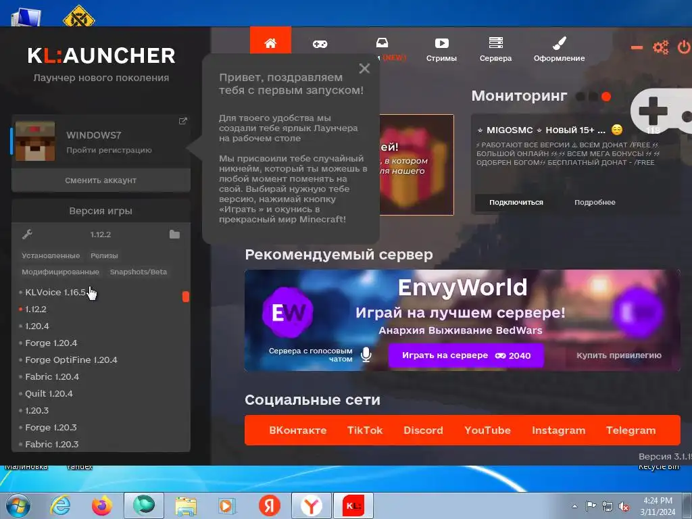Select version 1.20.4 in list

coord(37,326)
